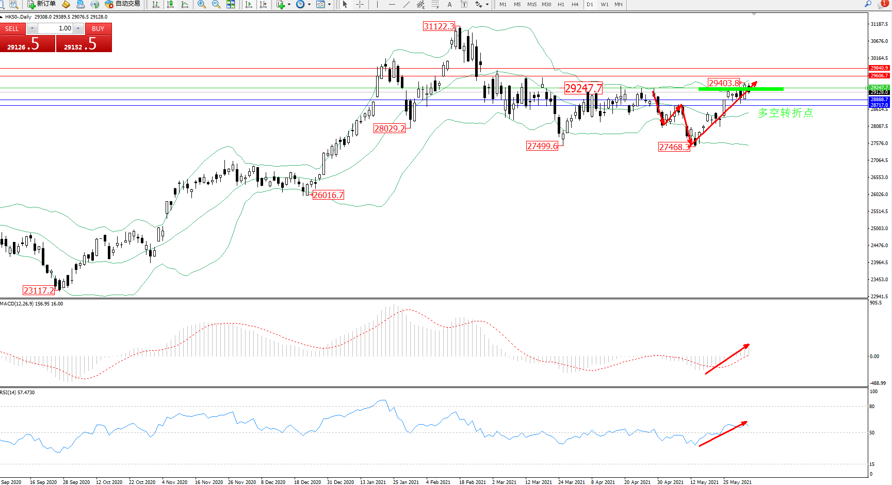
Task: Toggle the chart shift button
Action: (x=263, y=4)
